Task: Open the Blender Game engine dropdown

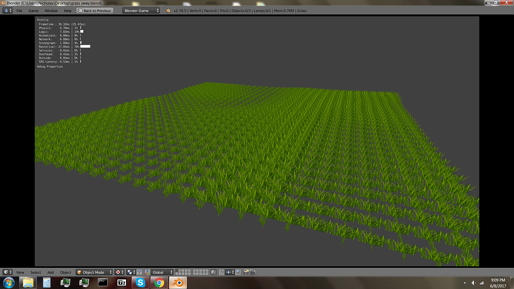Action: 141,11
